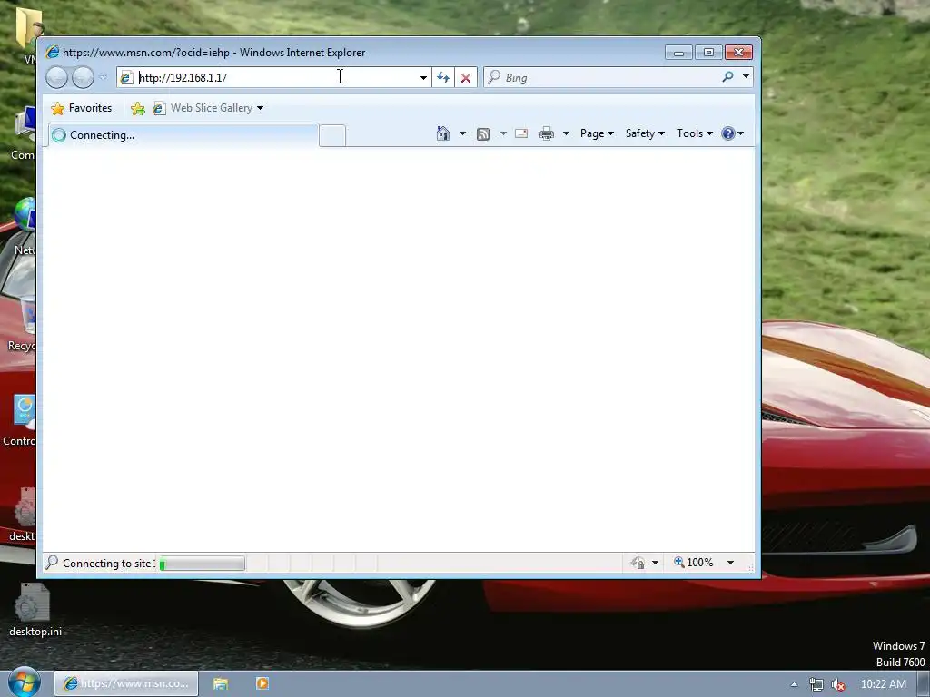930x697 pixels.
Task: Show hidden system tray icons
Action: tap(794, 684)
